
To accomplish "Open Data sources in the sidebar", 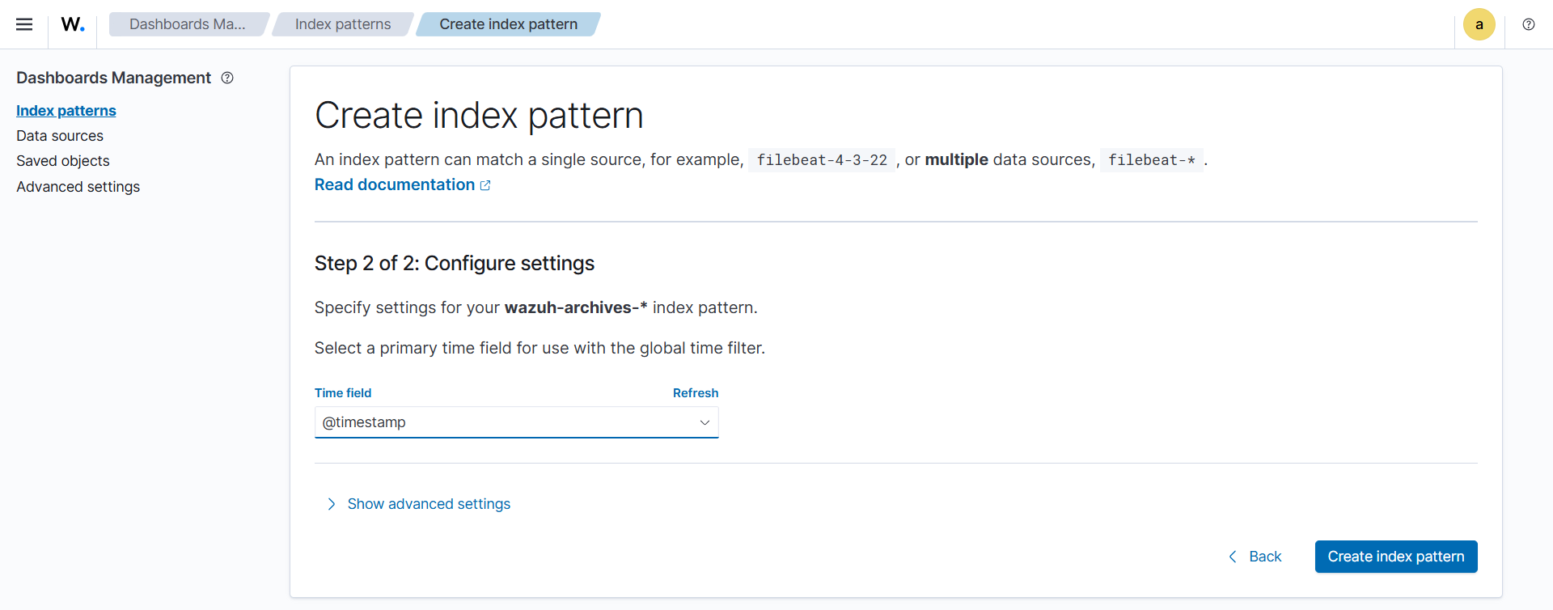I will coord(60,136).
